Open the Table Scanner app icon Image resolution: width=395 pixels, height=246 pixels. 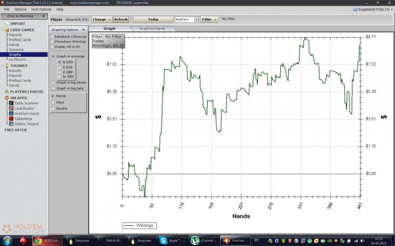tap(10, 103)
